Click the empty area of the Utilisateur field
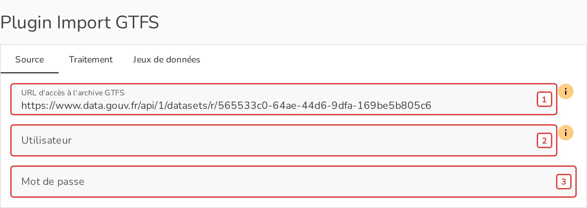The height and width of the screenshot is (208, 587). (303, 140)
